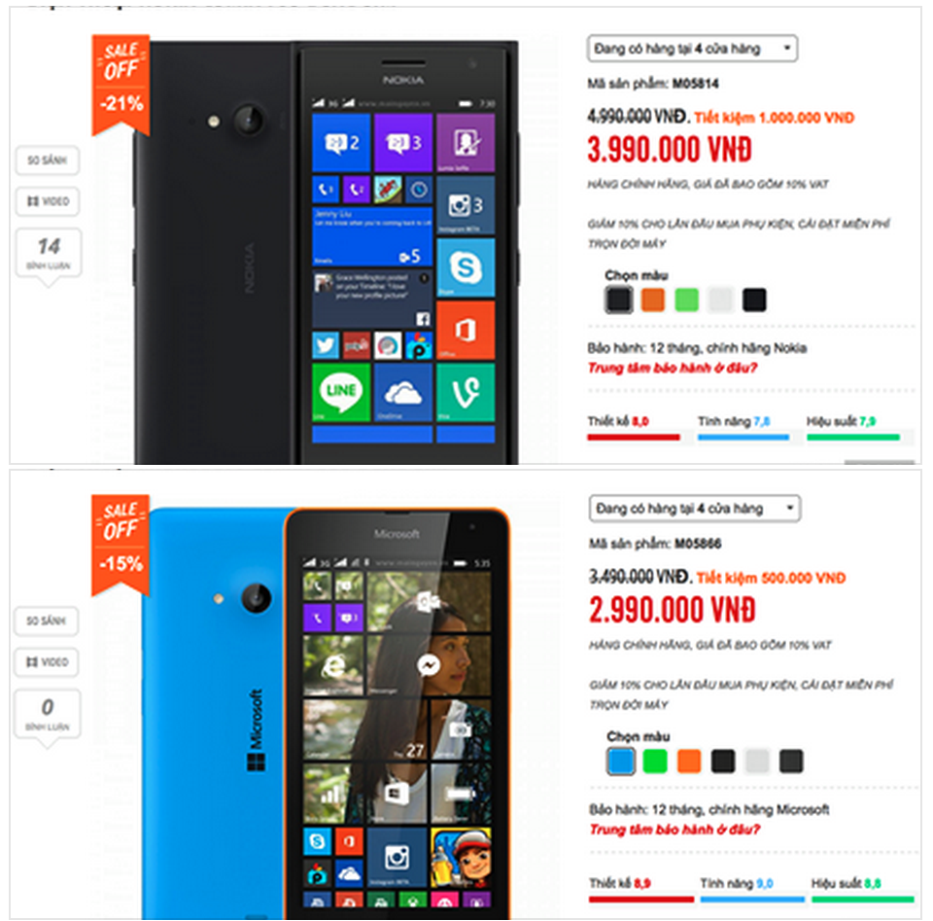This screenshot has width=933, height=921.
Task: Pick orange color swatch for Microsoft phone
Action: click(x=689, y=761)
